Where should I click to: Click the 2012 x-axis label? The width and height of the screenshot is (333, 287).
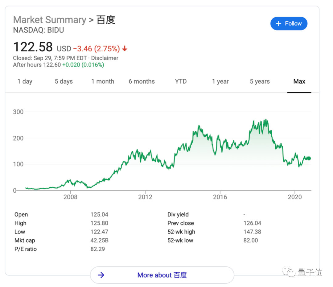pos(145,197)
